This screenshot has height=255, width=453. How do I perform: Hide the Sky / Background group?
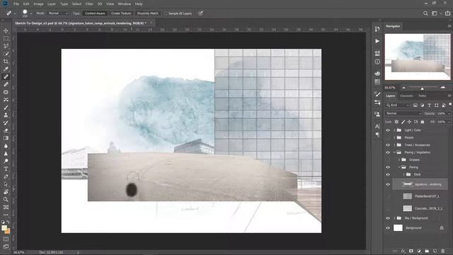click(388, 218)
